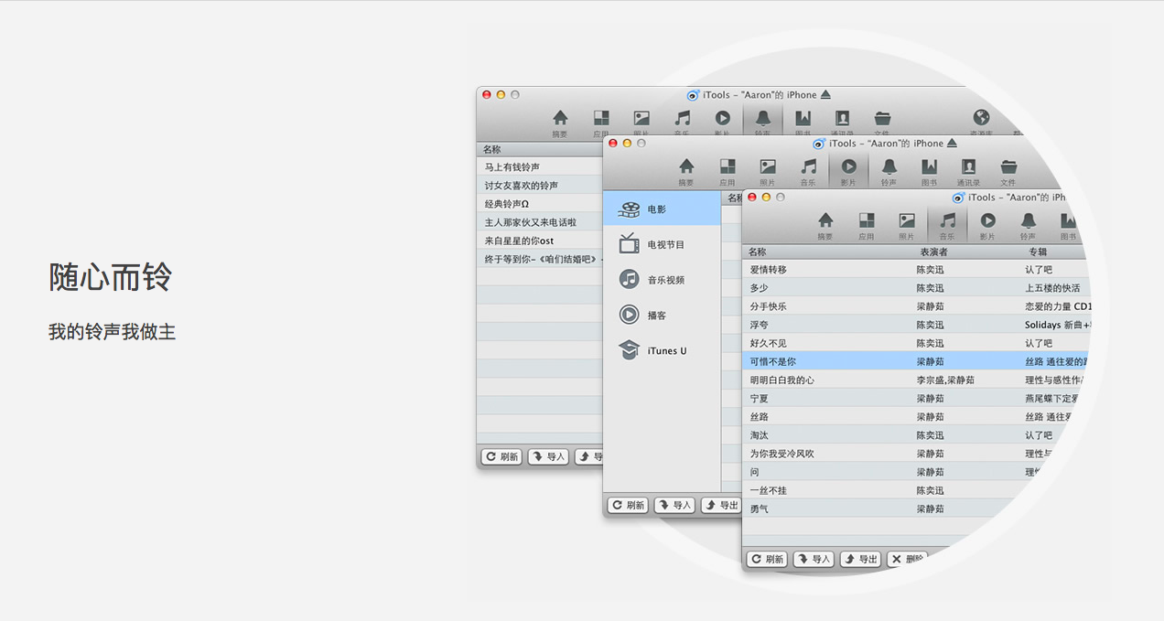Open 摘要 home icon in the front music window
This screenshot has width=1164, height=621.
coord(825,220)
